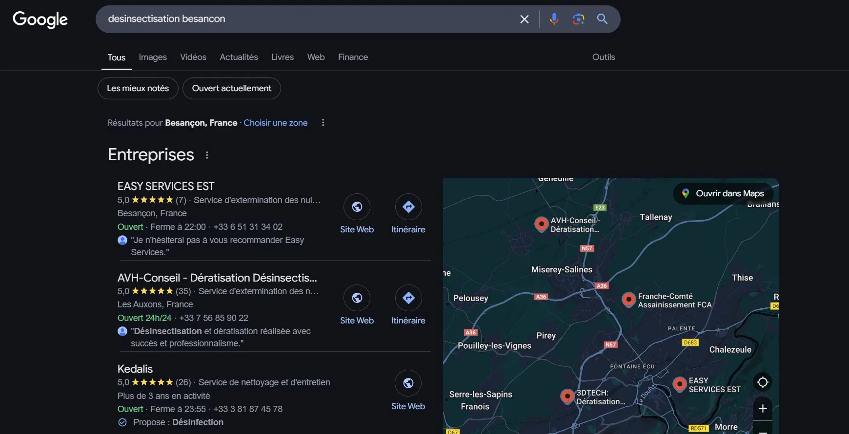Click 'Choisir une zone' link
This screenshot has width=849, height=434.
click(x=275, y=123)
